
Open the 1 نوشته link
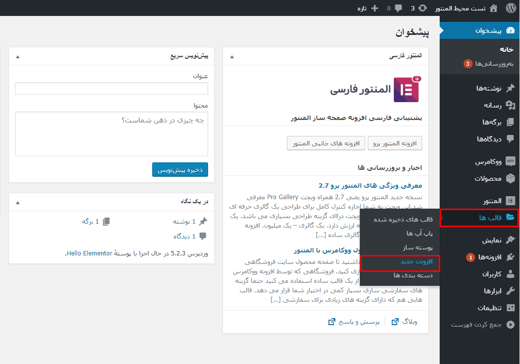tap(184, 222)
